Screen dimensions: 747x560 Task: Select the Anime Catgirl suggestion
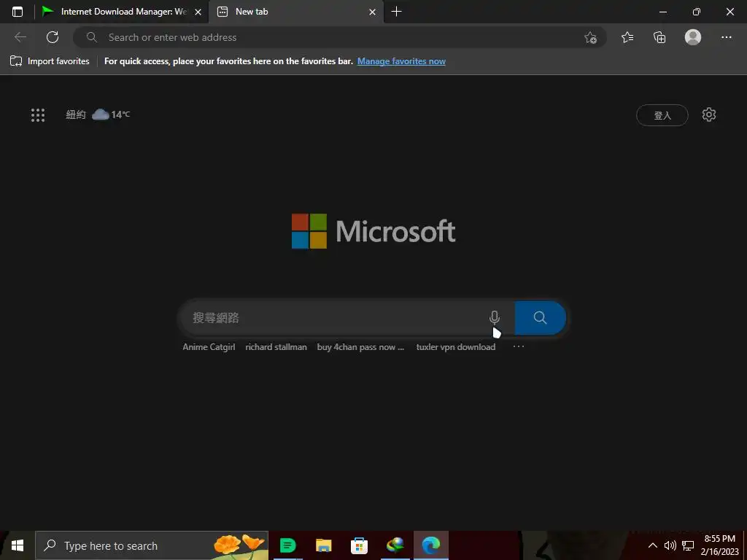[x=209, y=347]
